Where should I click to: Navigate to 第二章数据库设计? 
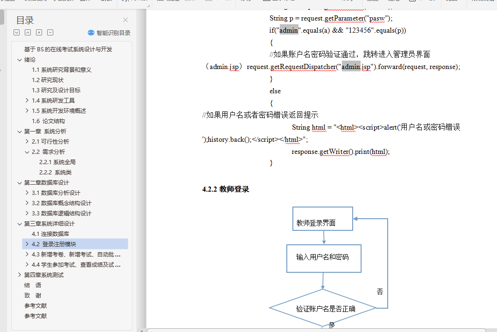(47, 183)
